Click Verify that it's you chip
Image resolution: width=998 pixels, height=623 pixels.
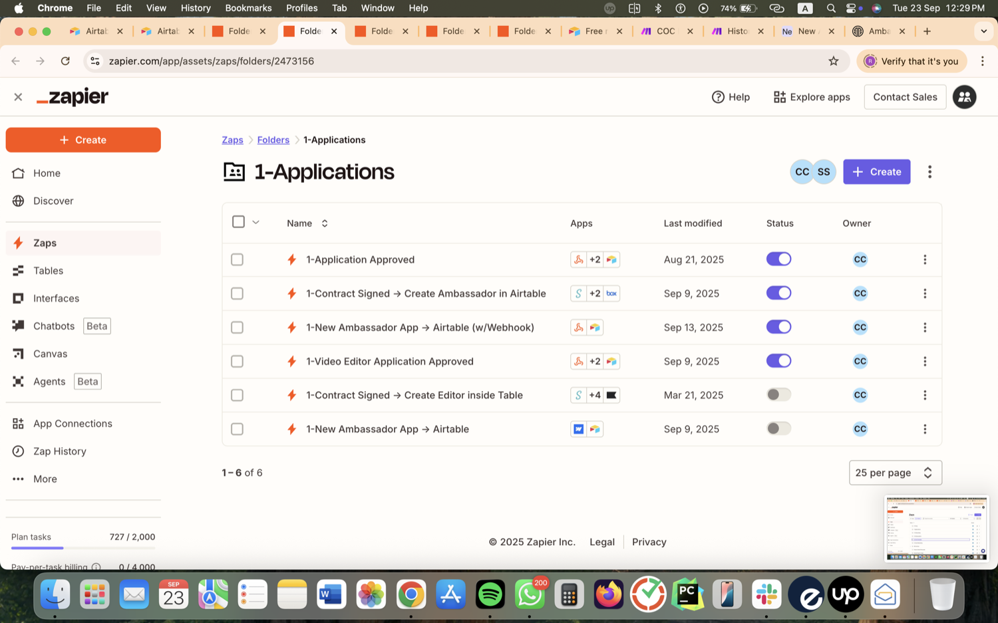point(912,61)
